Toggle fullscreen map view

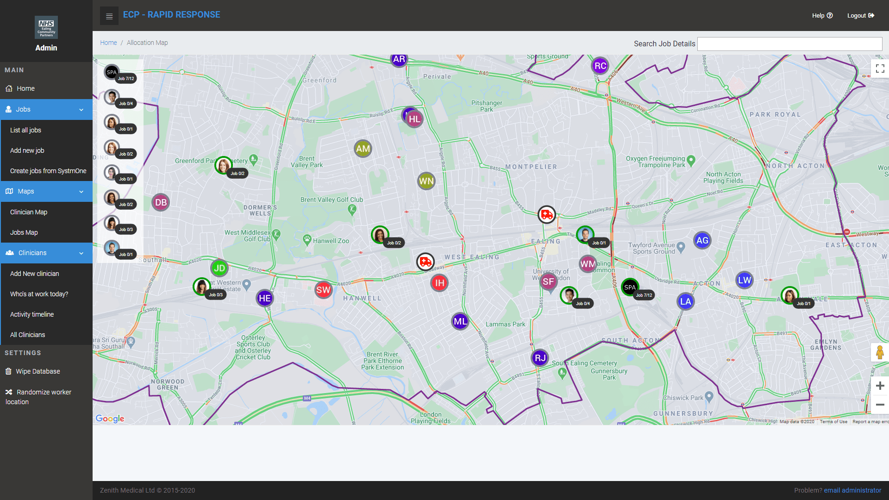pyautogui.click(x=880, y=69)
